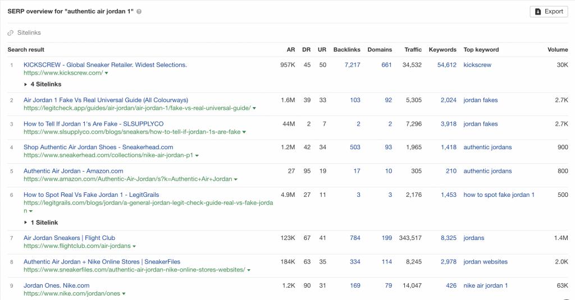Open Jordan Ones. Nike.com result
This screenshot has width=575, height=300.
point(57,286)
